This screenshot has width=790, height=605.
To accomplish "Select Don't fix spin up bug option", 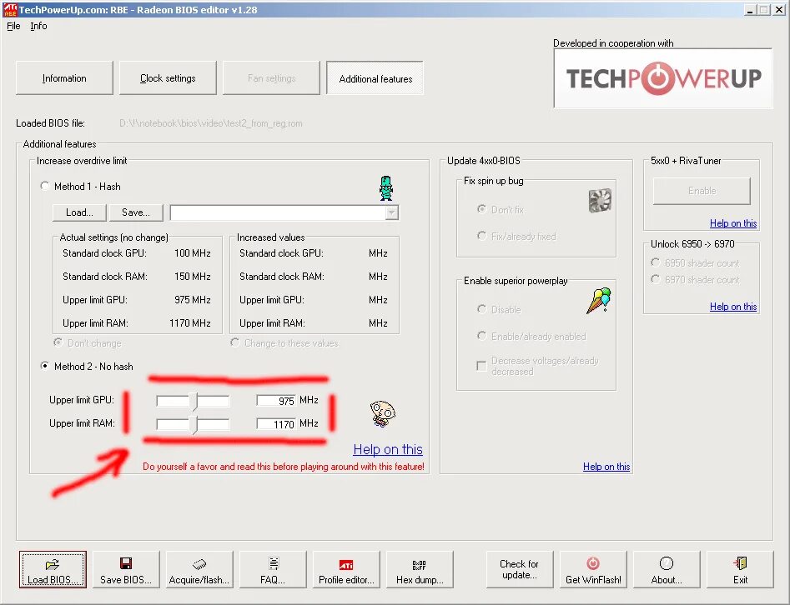I will 482,209.
